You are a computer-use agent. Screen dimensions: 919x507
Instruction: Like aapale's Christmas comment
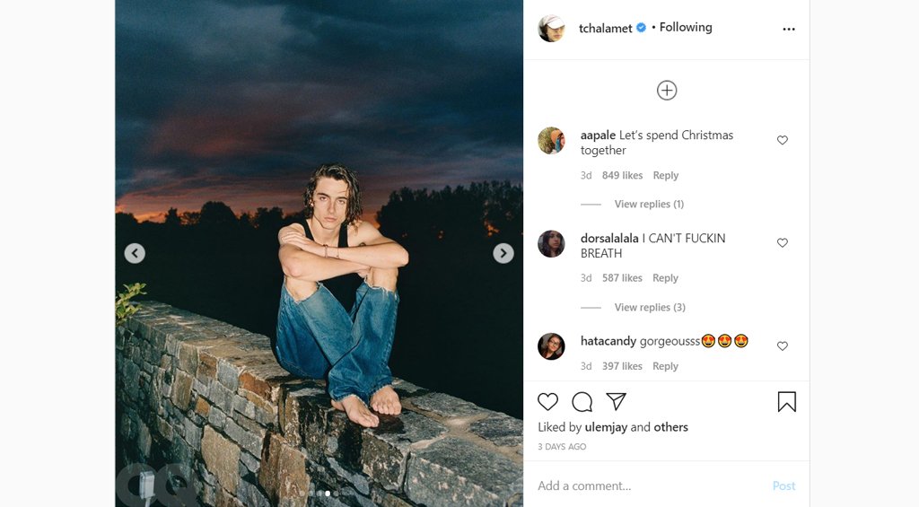click(782, 141)
